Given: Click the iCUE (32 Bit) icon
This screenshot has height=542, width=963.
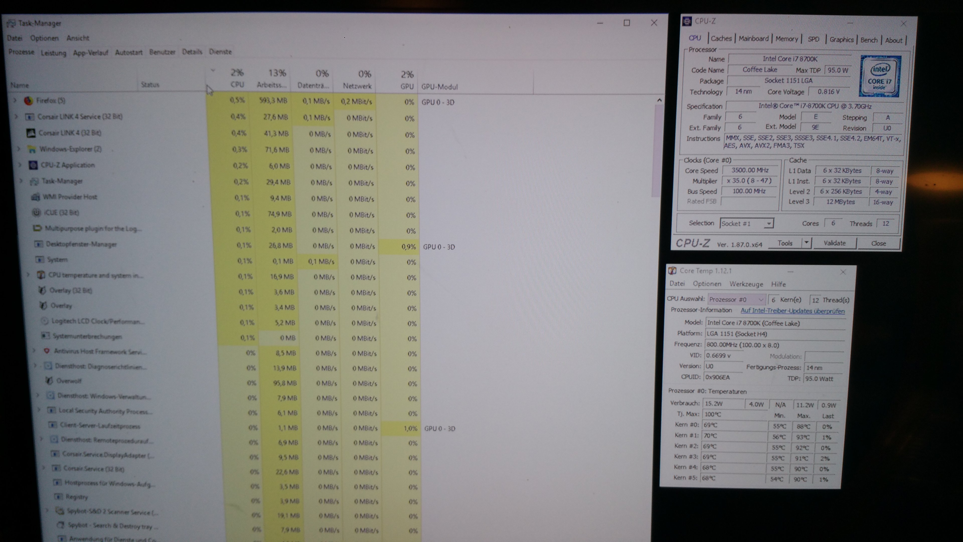Looking at the screenshot, I should pyautogui.click(x=36, y=213).
